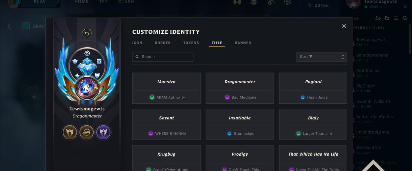This screenshot has height=171, width=412.
Task: Switch to the Border tab
Action: 163,43
